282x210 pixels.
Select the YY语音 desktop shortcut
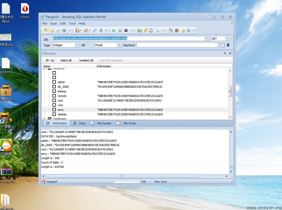click(6, 120)
